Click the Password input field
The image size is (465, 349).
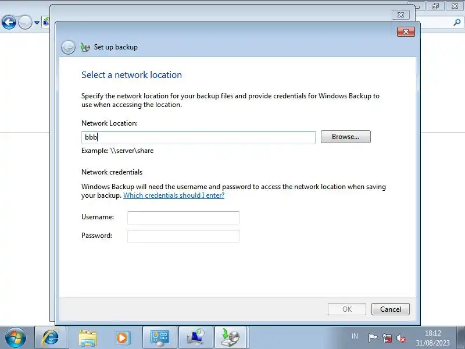183,236
